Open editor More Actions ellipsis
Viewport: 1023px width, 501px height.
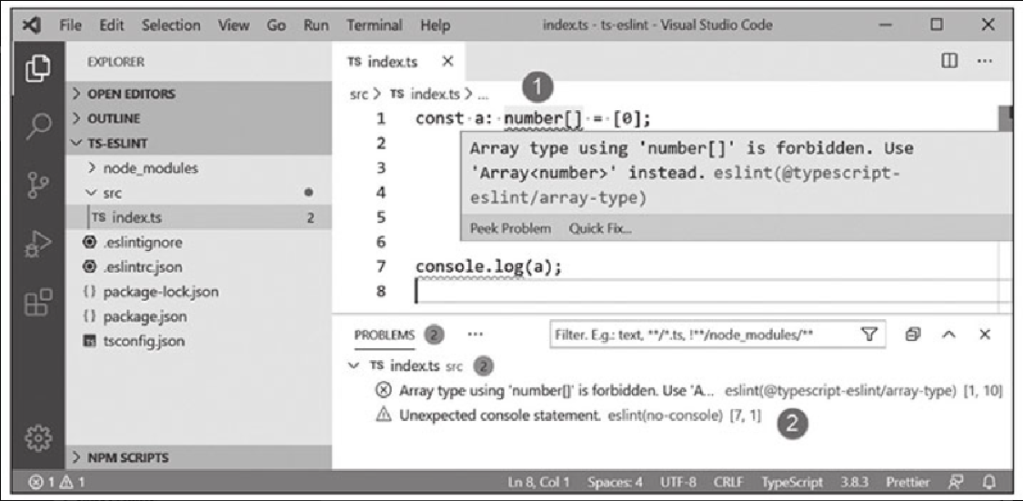985,61
